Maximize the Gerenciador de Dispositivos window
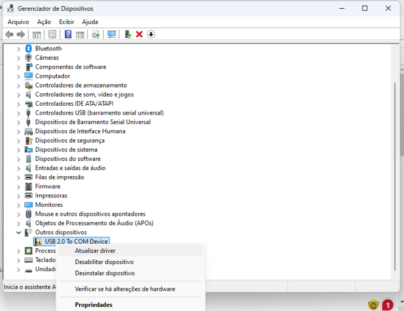The height and width of the screenshot is (311, 404). 365,8
